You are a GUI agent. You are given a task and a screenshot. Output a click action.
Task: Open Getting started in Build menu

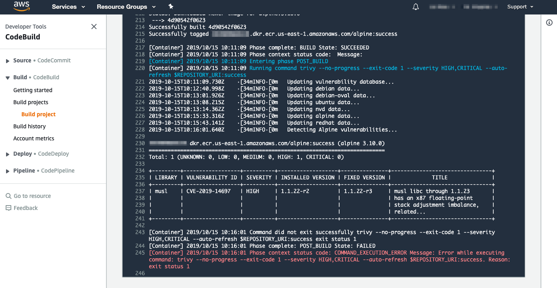(33, 90)
